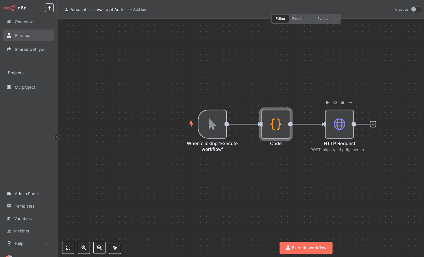Collapse the left sidebar with the chevron

coord(57,137)
